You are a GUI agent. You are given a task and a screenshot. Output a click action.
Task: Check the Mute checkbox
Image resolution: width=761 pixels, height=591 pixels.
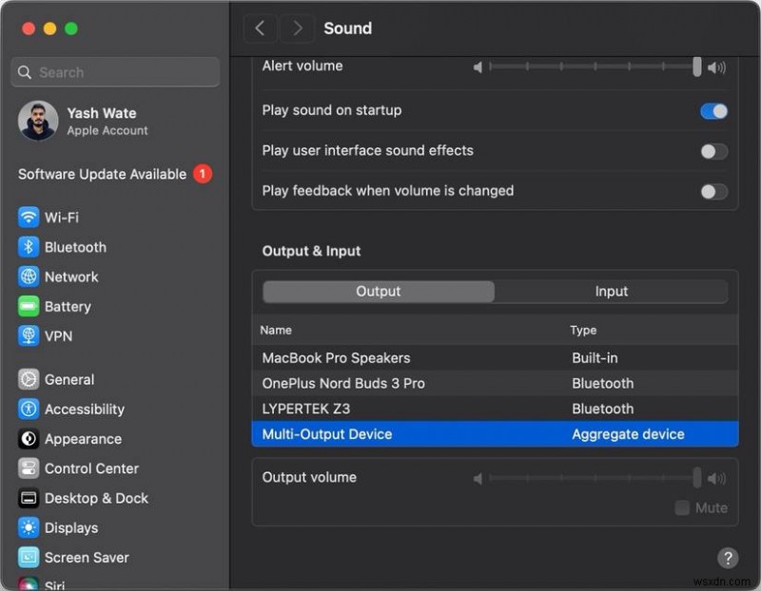(682, 507)
